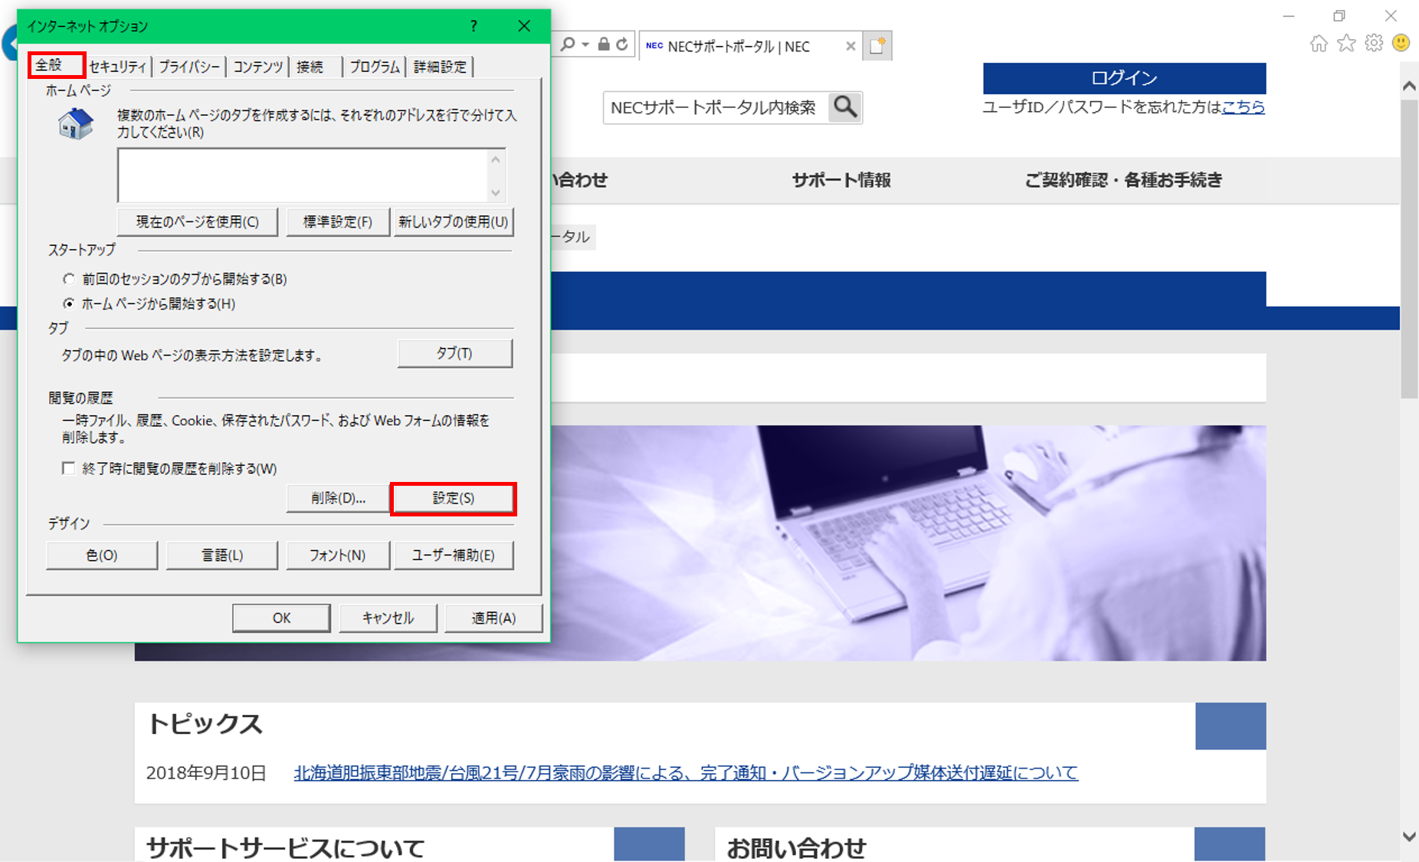Click the refresh icon in address bar
1419x862 pixels.
(x=622, y=44)
